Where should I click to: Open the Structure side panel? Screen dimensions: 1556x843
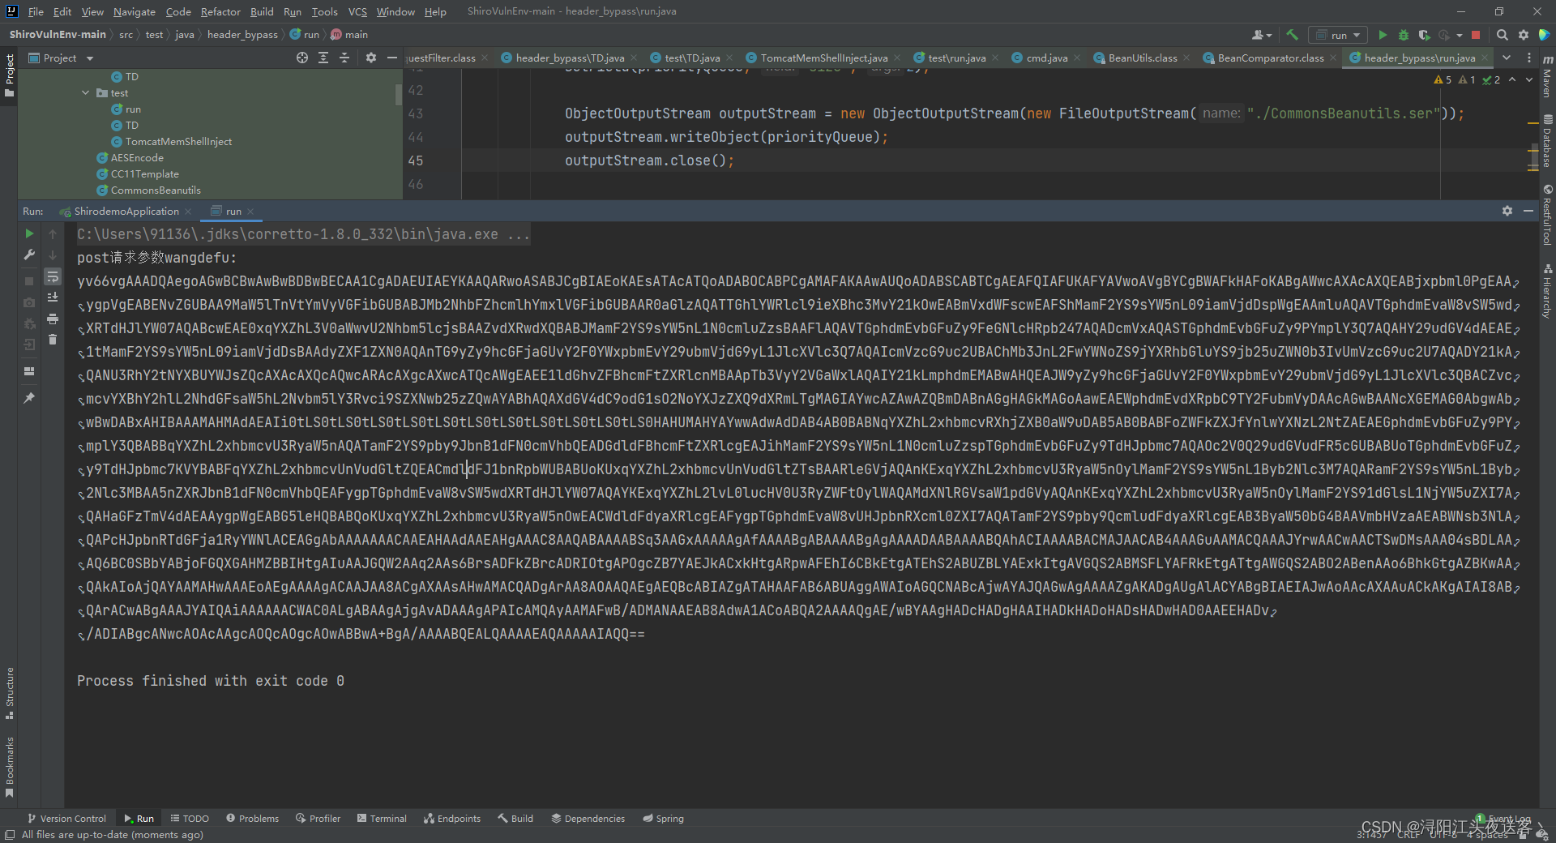(x=10, y=693)
